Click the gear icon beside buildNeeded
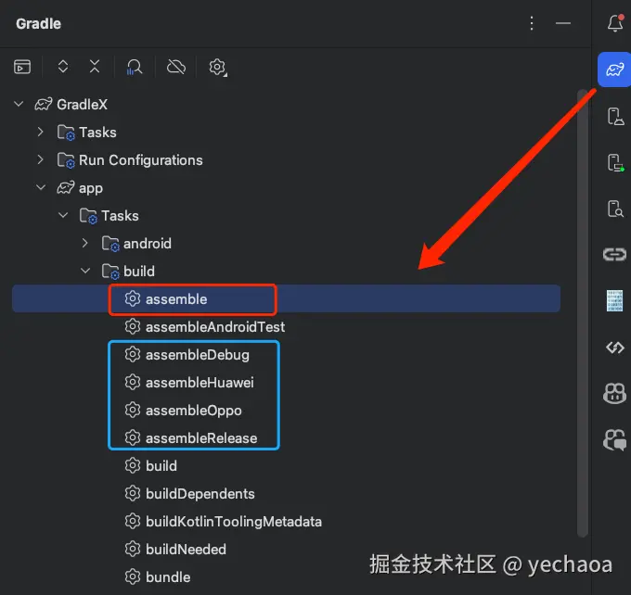This screenshot has height=595, width=631. 133,549
